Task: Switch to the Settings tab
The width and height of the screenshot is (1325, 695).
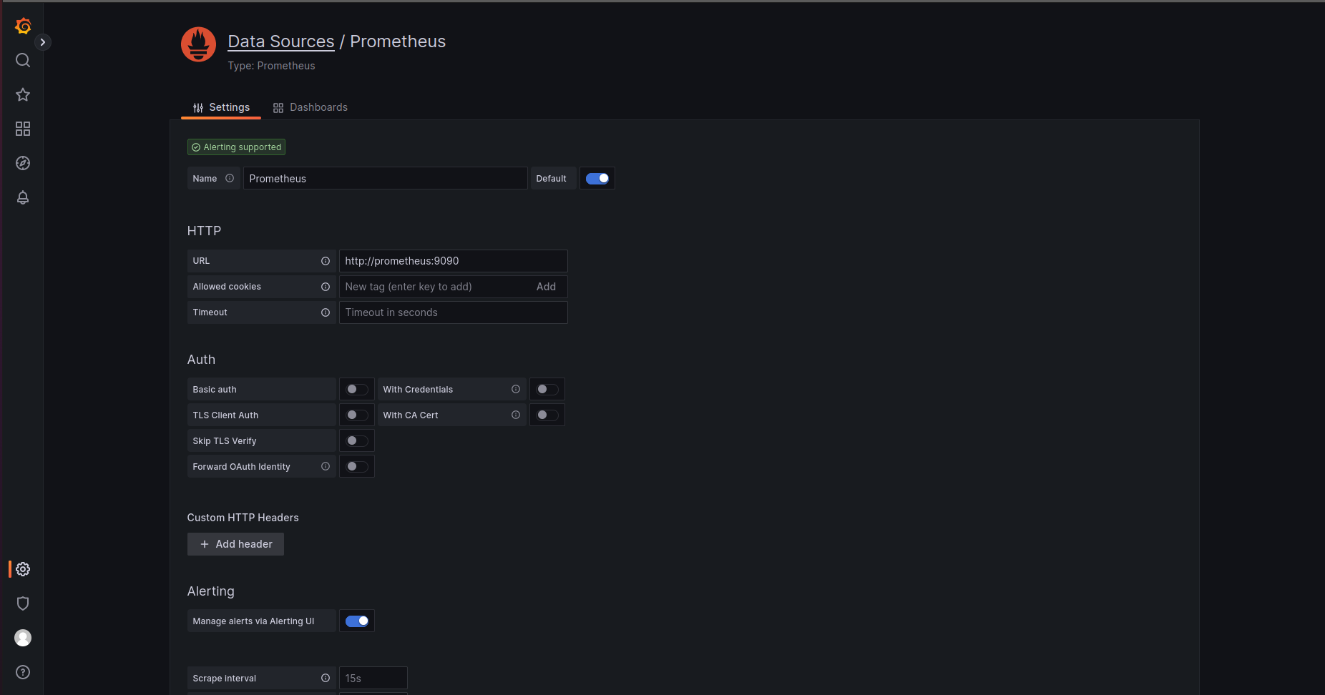Action: coord(221,107)
